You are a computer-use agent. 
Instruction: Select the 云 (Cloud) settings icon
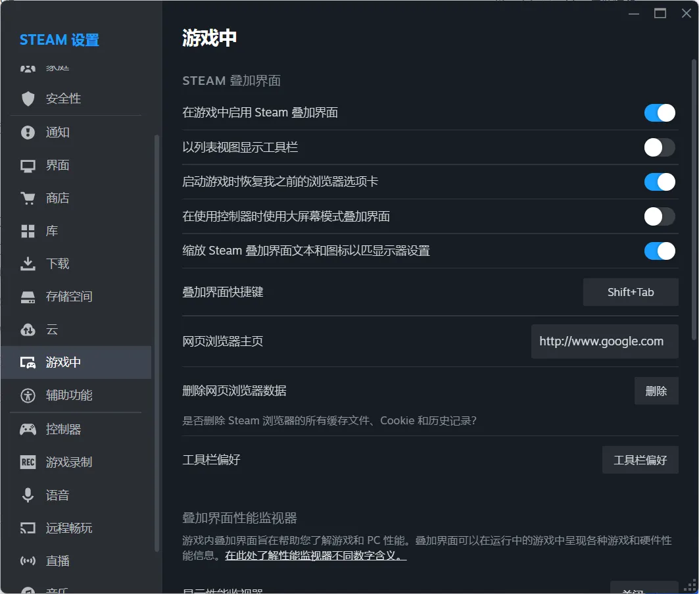coord(27,330)
